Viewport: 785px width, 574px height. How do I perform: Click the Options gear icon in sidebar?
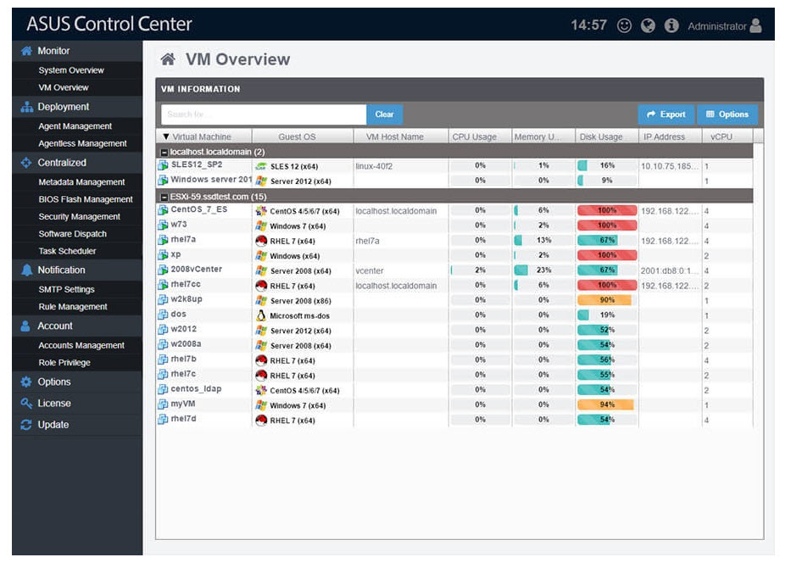(x=26, y=382)
